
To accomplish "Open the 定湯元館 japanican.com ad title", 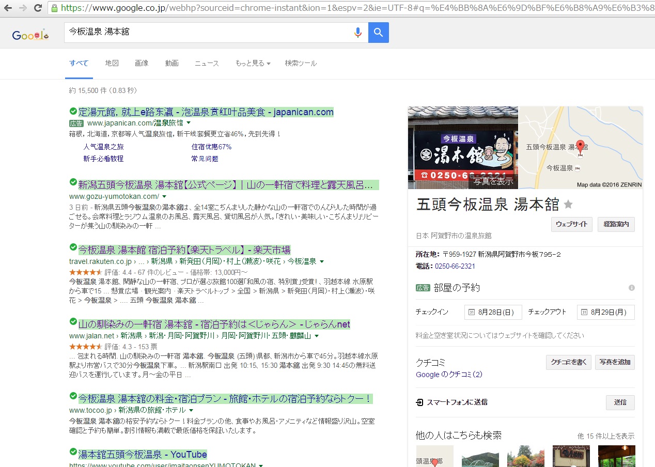I will point(206,112).
